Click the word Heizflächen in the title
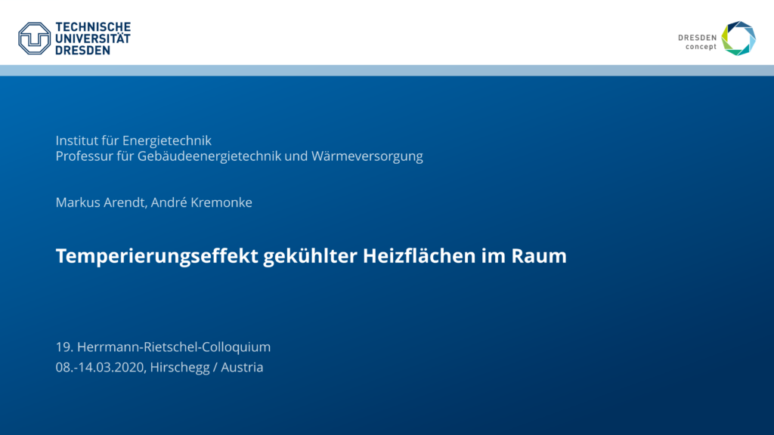This screenshot has height=435, width=774. coord(420,257)
